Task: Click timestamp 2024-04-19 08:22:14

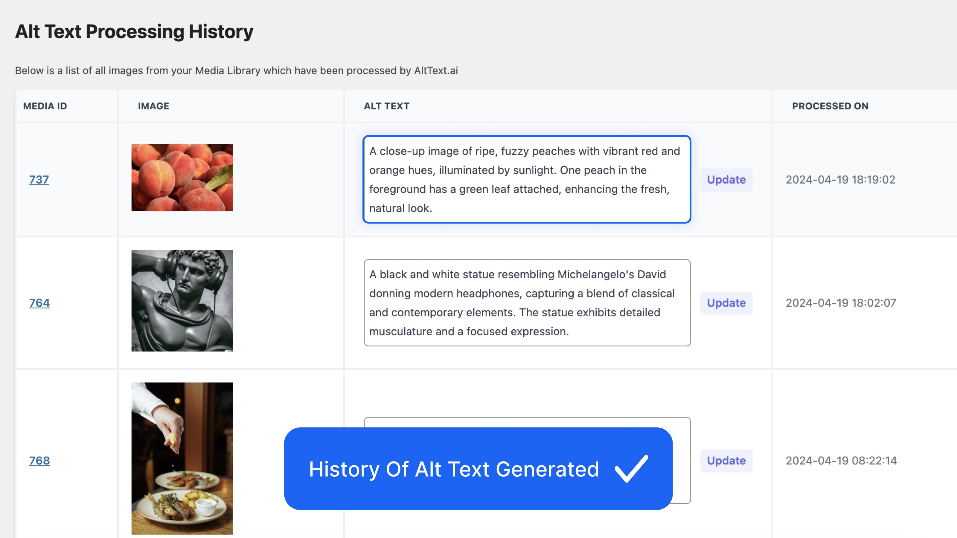Action: [840, 460]
